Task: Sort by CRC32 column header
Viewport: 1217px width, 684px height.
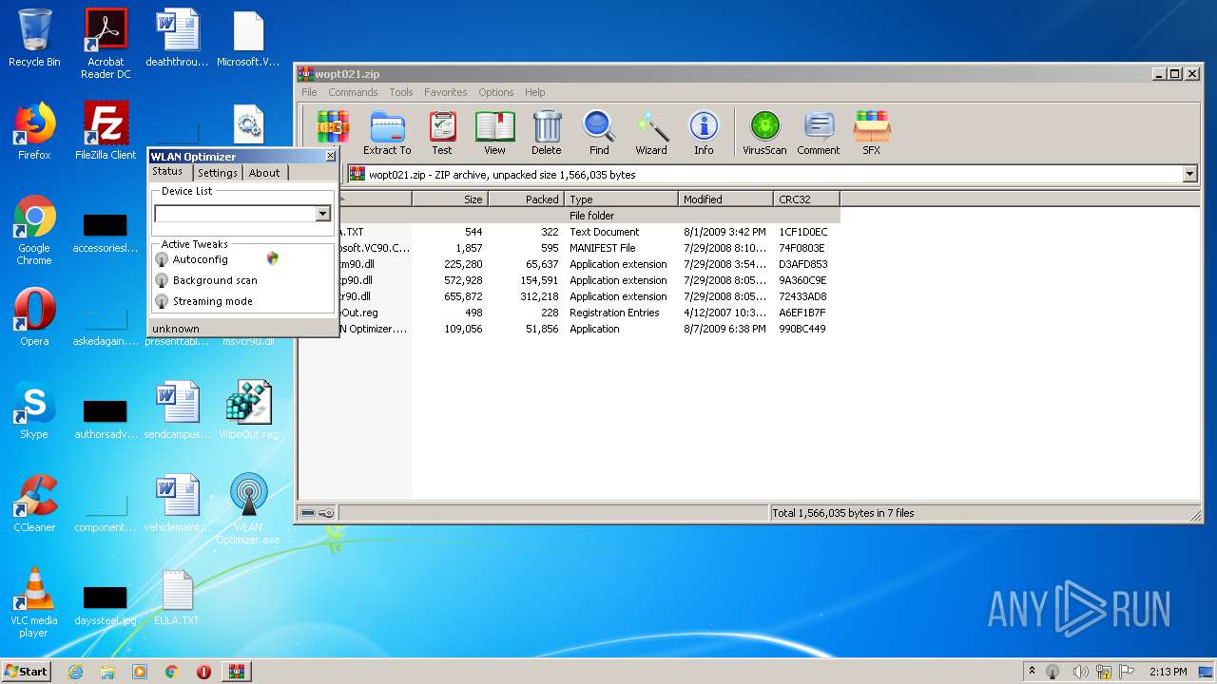Action: (806, 199)
